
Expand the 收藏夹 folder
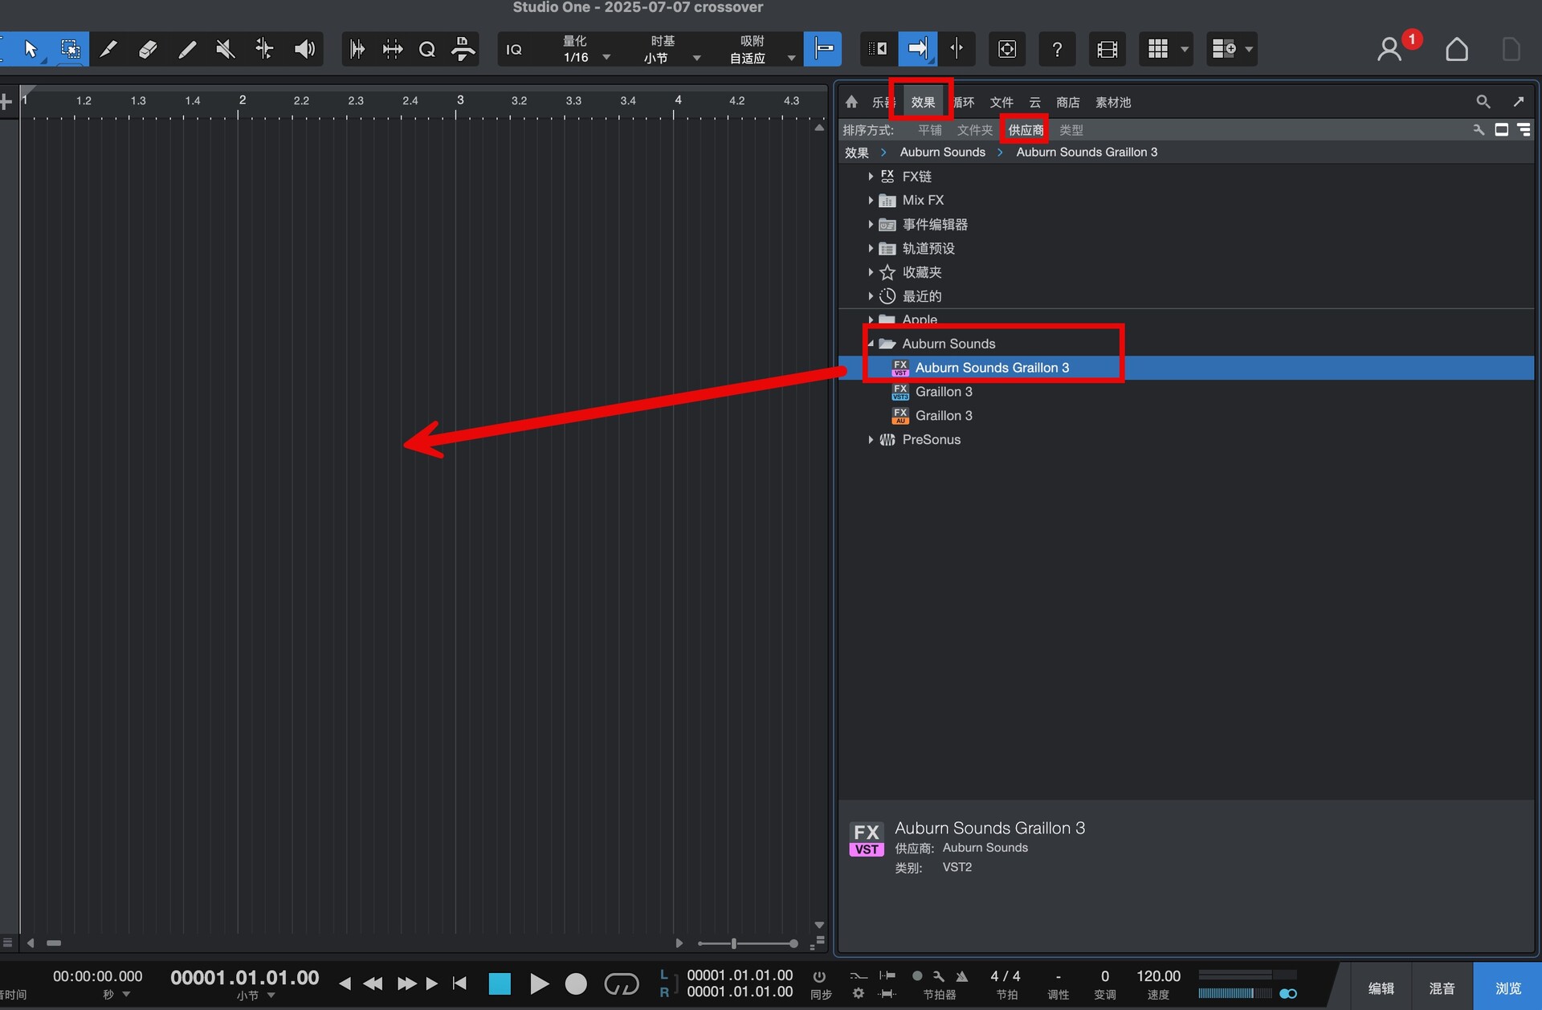871,272
